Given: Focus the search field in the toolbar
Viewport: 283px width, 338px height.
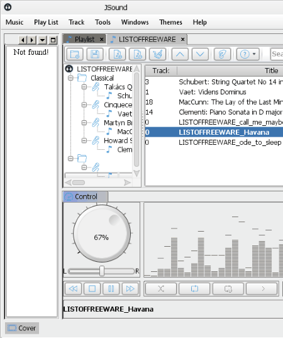Looking at the screenshot, I should click(277, 54).
